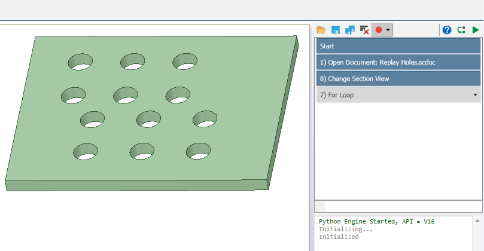This screenshot has width=484, height=251.
Task: Select the Change Section View block
Action: (x=398, y=79)
